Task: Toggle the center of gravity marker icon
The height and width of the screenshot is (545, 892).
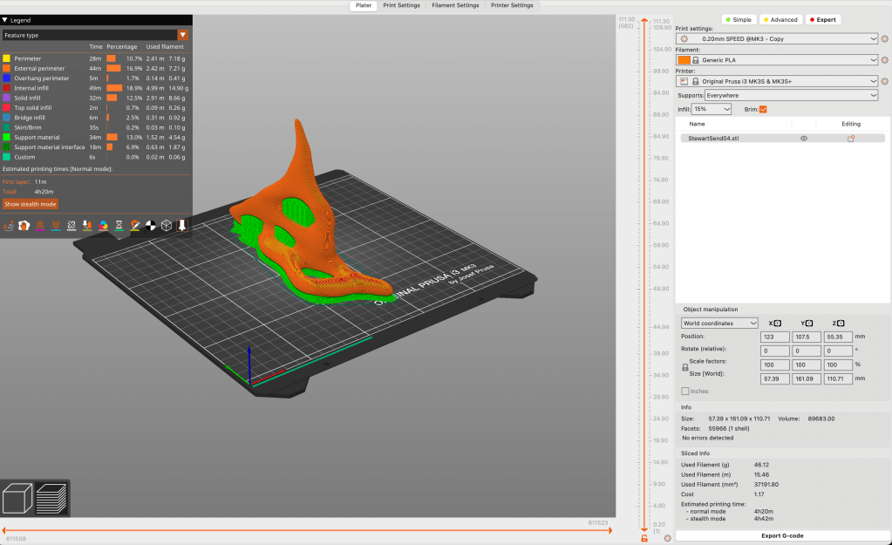Action: click(151, 225)
